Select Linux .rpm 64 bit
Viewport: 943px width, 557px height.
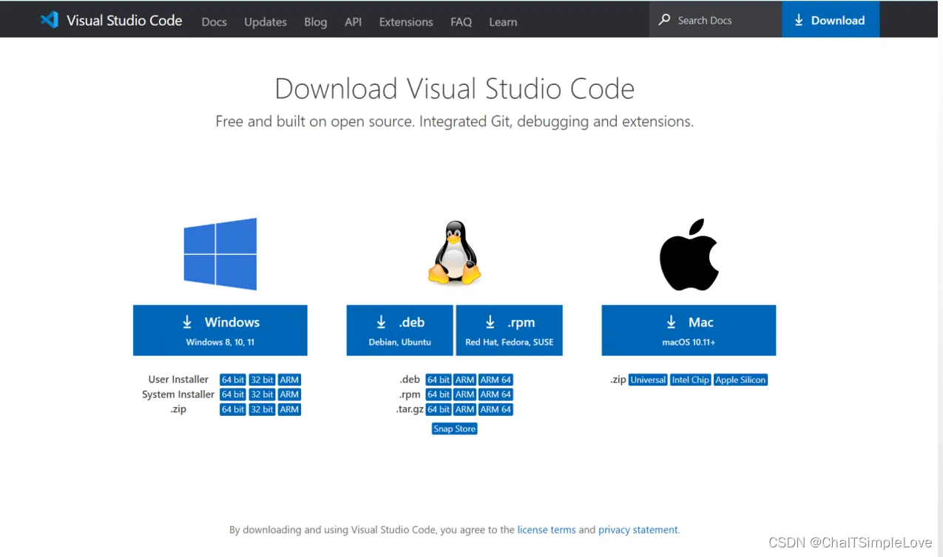(439, 394)
